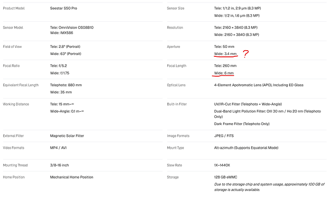Image resolution: width=327 pixels, height=197 pixels.
Task: Click the 'Video Formats' label
Action: 14,148
